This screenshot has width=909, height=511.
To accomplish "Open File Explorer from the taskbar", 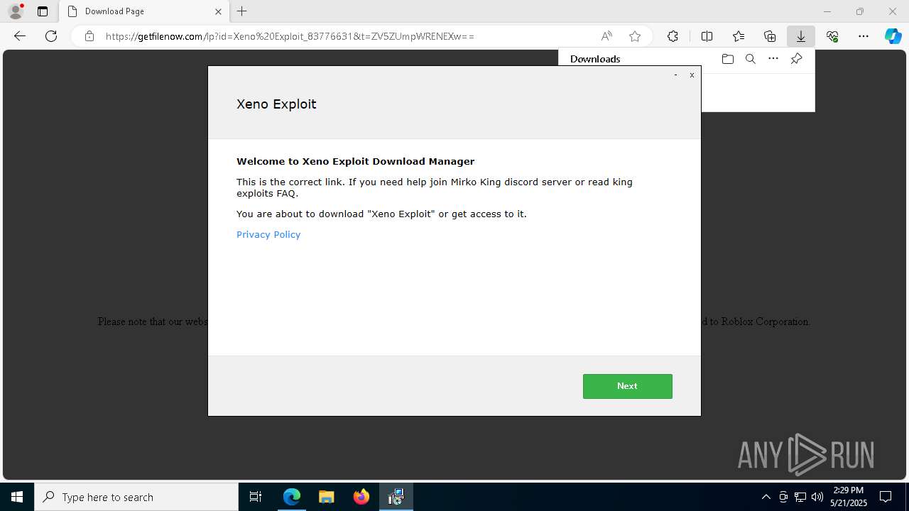I will pyautogui.click(x=327, y=497).
